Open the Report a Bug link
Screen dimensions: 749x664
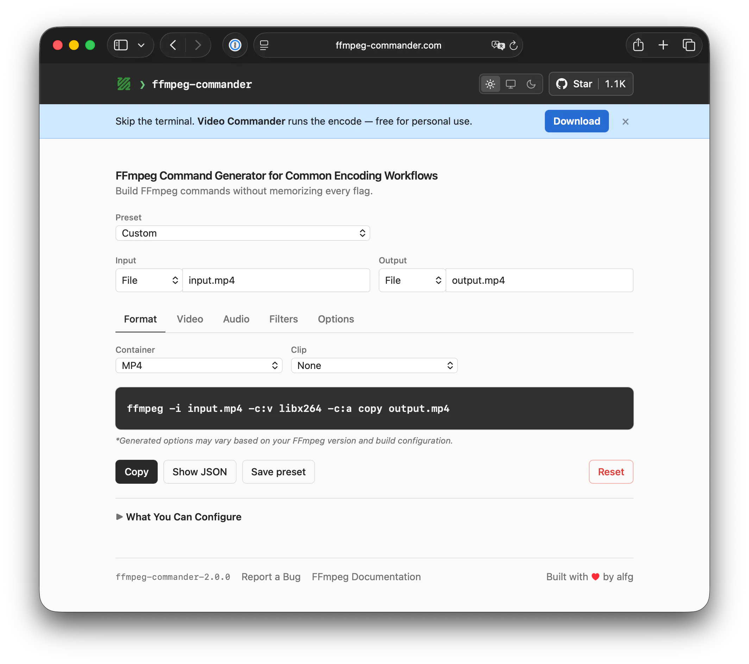click(271, 577)
